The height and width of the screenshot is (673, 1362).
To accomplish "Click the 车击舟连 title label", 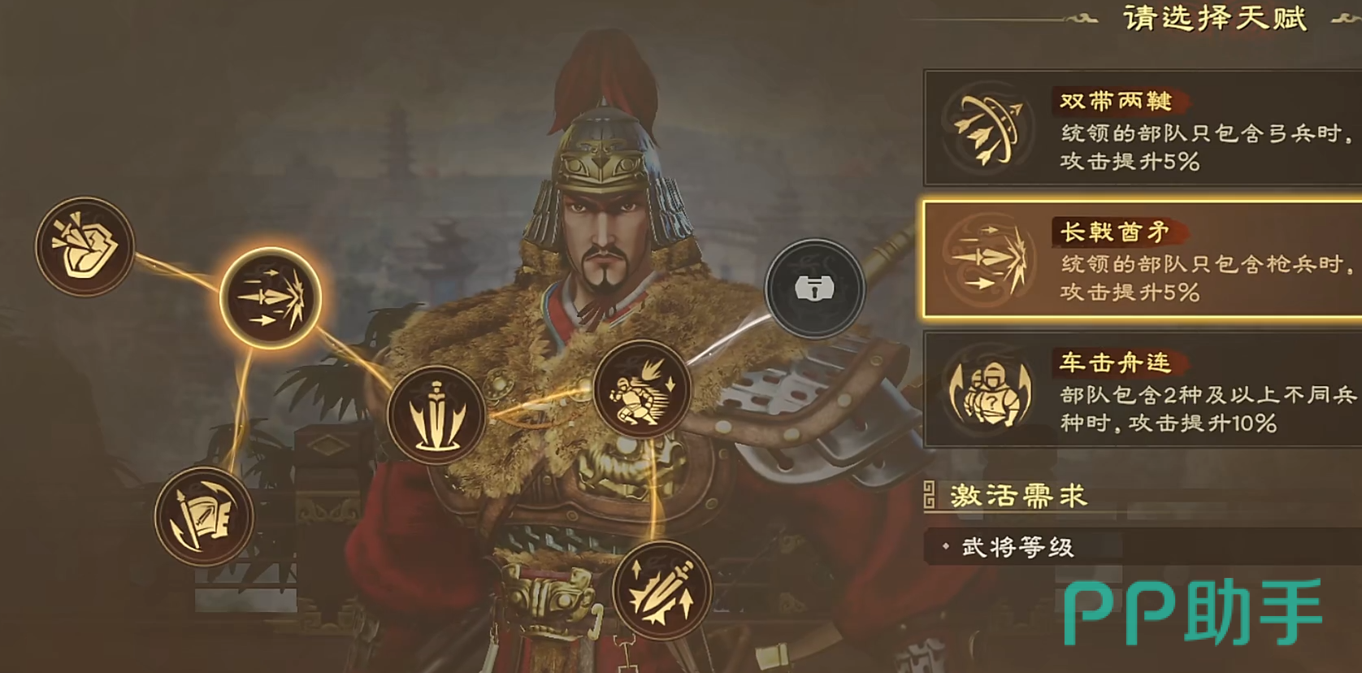I will point(1115,363).
